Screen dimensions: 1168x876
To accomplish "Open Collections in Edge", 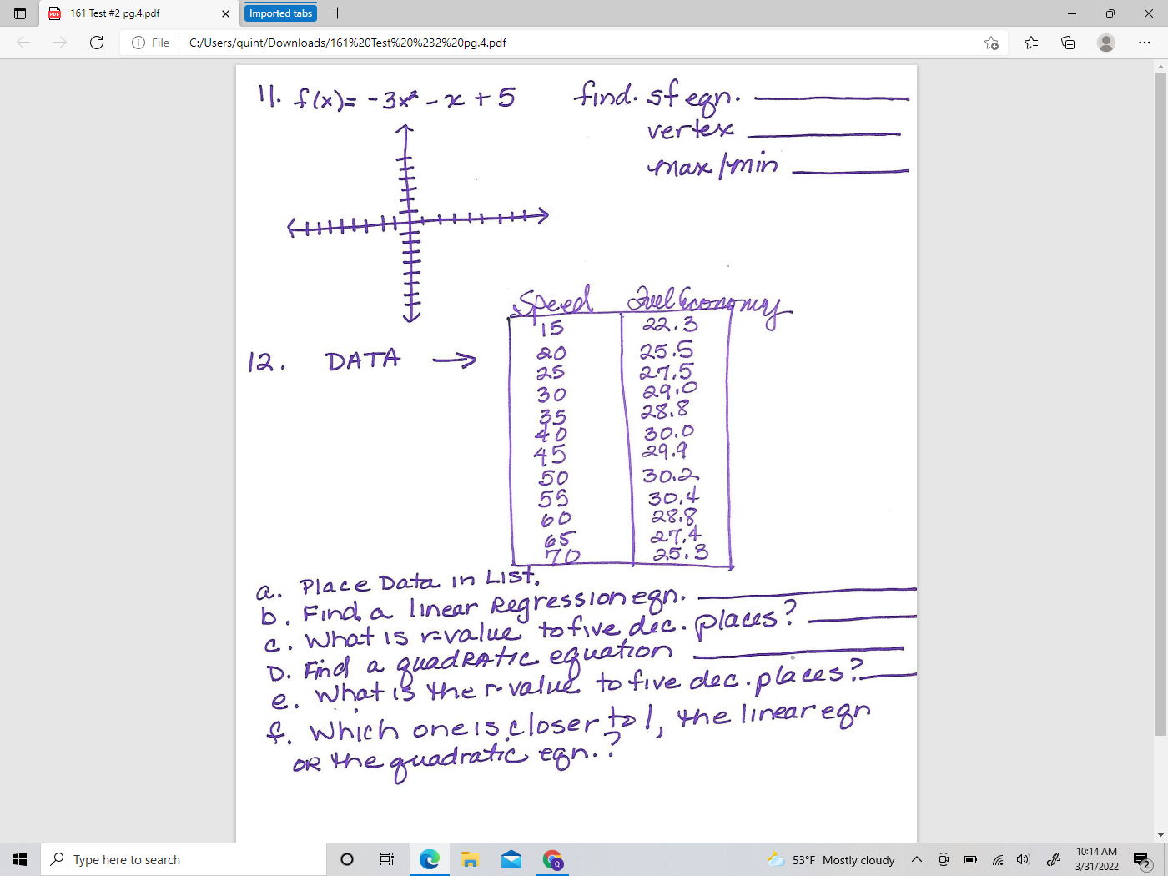I will pyautogui.click(x=1067, y=43).
